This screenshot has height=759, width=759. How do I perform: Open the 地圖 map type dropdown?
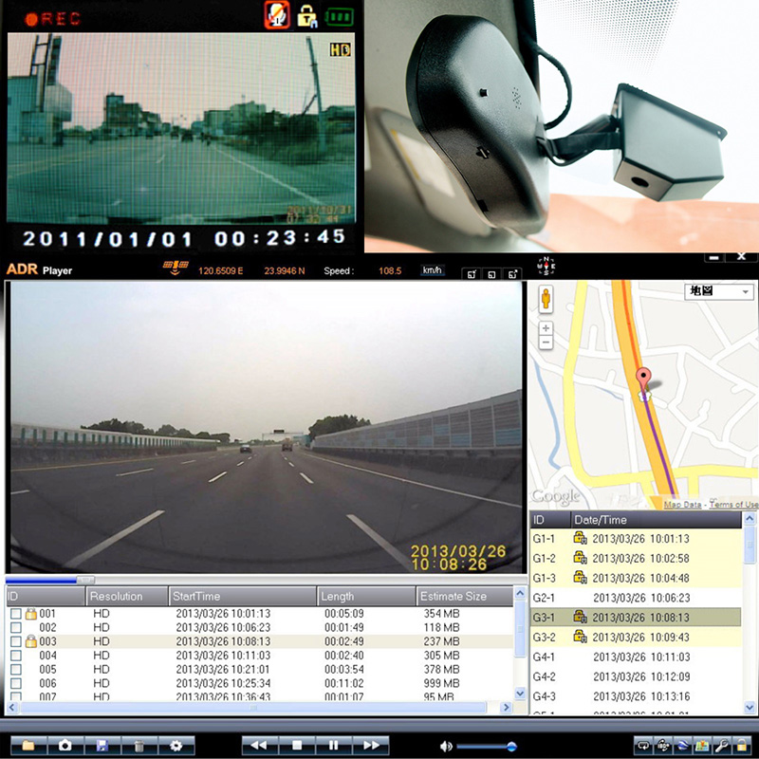[718, 292]
